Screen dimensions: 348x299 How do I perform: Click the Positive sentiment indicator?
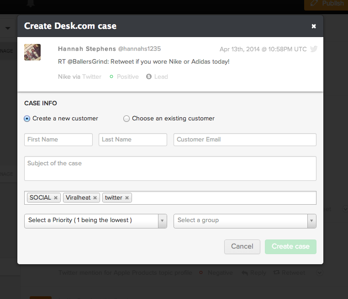(x=111, y=77)
